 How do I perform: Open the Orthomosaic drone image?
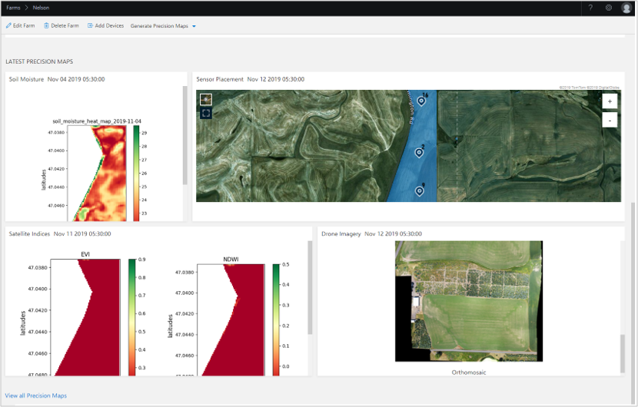(x=469, y=301)
